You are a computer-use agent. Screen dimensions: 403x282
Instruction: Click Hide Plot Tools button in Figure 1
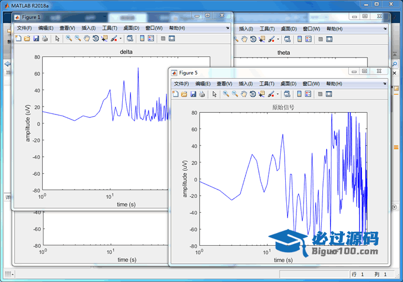[x=162, y=38]
